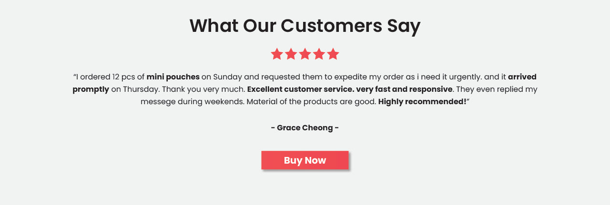Click the fourth rating star
This screenshot has width=610, height=205.
click(x=319, y=54)
